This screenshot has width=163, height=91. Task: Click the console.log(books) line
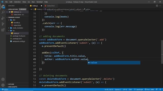click(x=57, y=17)
